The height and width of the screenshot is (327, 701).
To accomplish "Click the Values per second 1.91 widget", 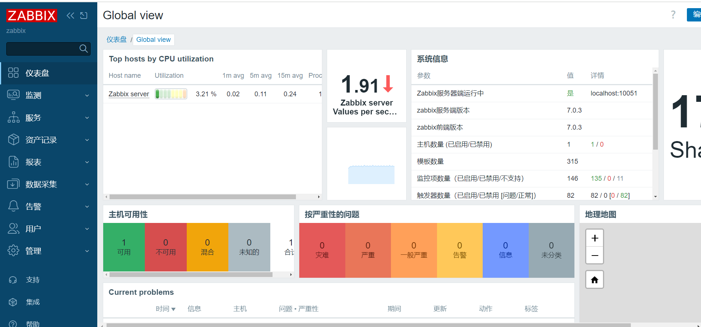I will point(366,86).
